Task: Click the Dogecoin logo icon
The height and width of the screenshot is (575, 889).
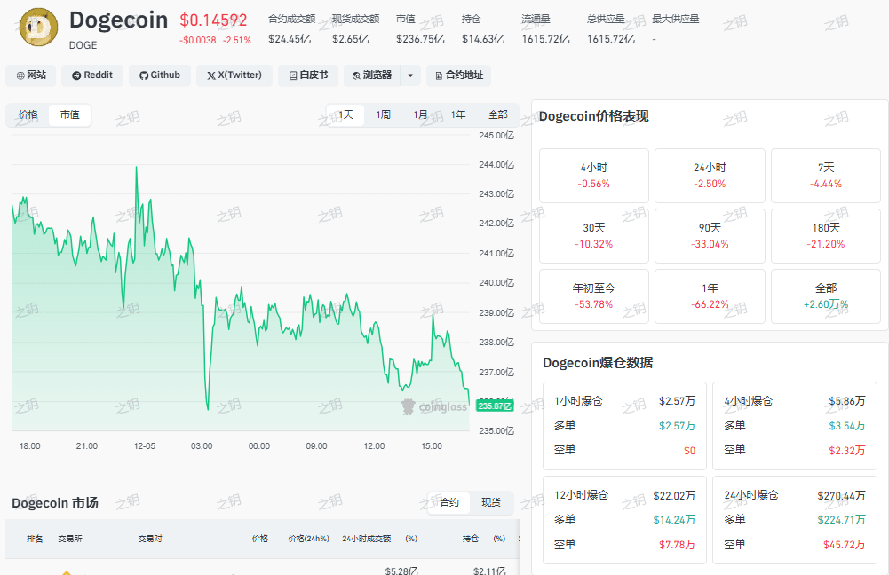Action: click(38, 27)
